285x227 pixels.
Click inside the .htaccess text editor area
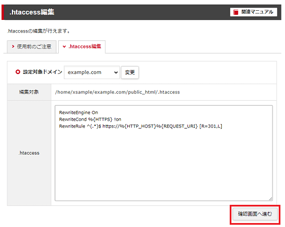pos(164,153)
